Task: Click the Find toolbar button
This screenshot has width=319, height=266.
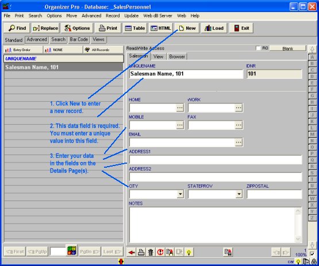Action: point(17,28)
